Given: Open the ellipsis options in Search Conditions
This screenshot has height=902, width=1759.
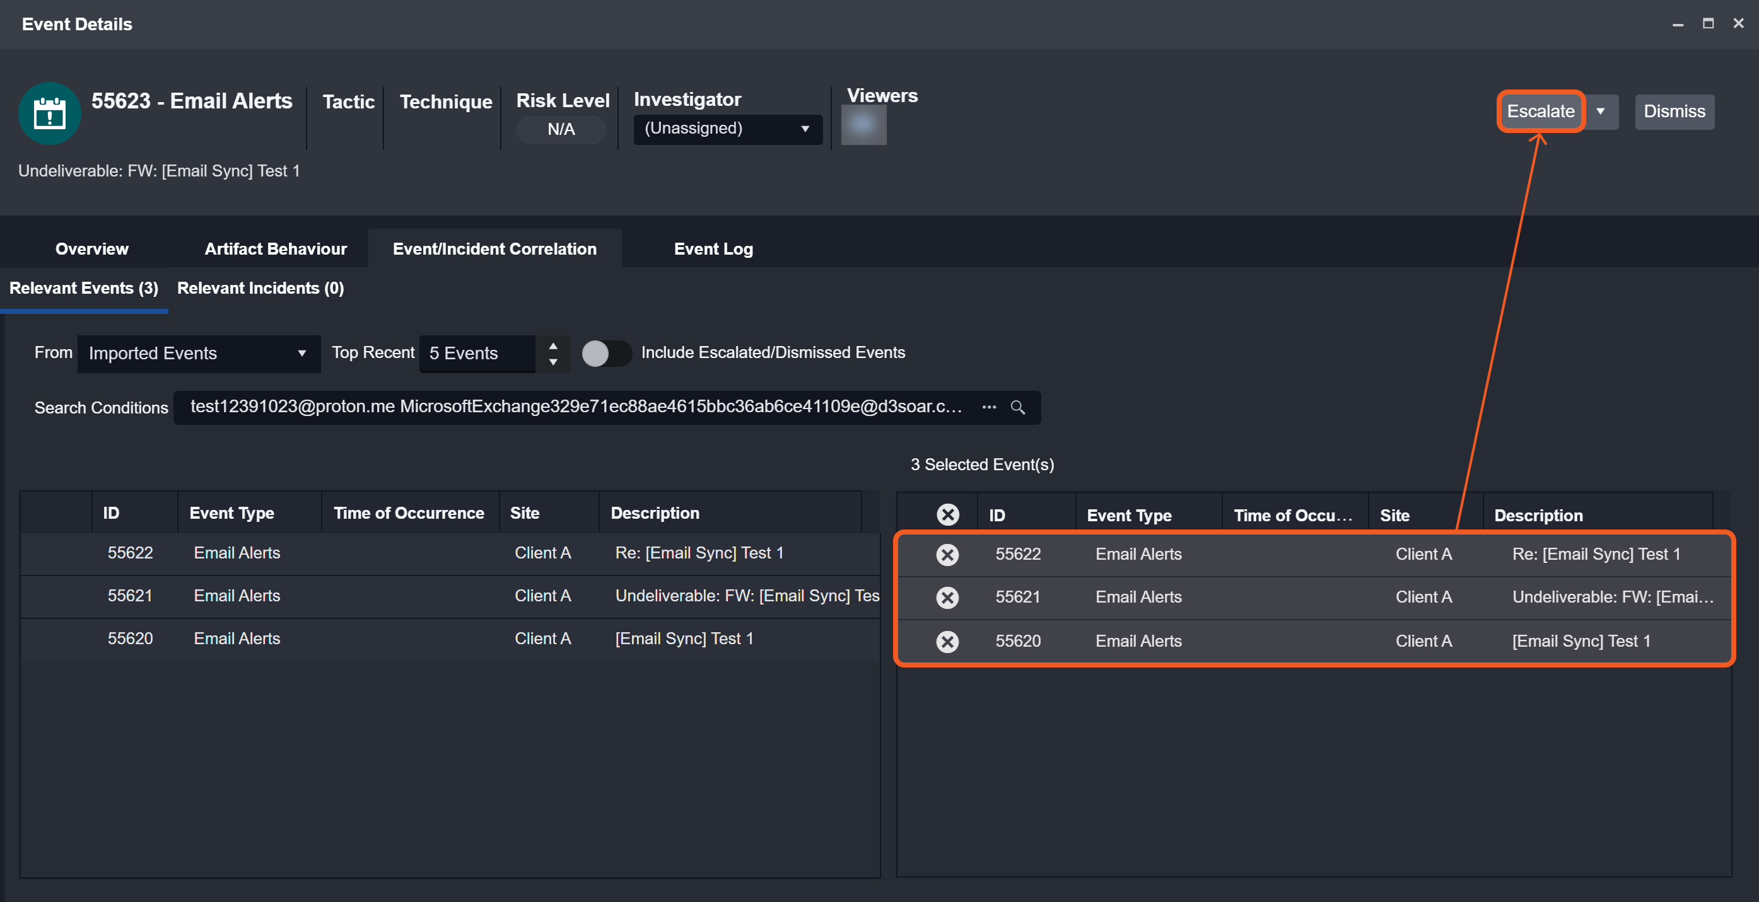Looking at the screenshot, I should point(989,407).
